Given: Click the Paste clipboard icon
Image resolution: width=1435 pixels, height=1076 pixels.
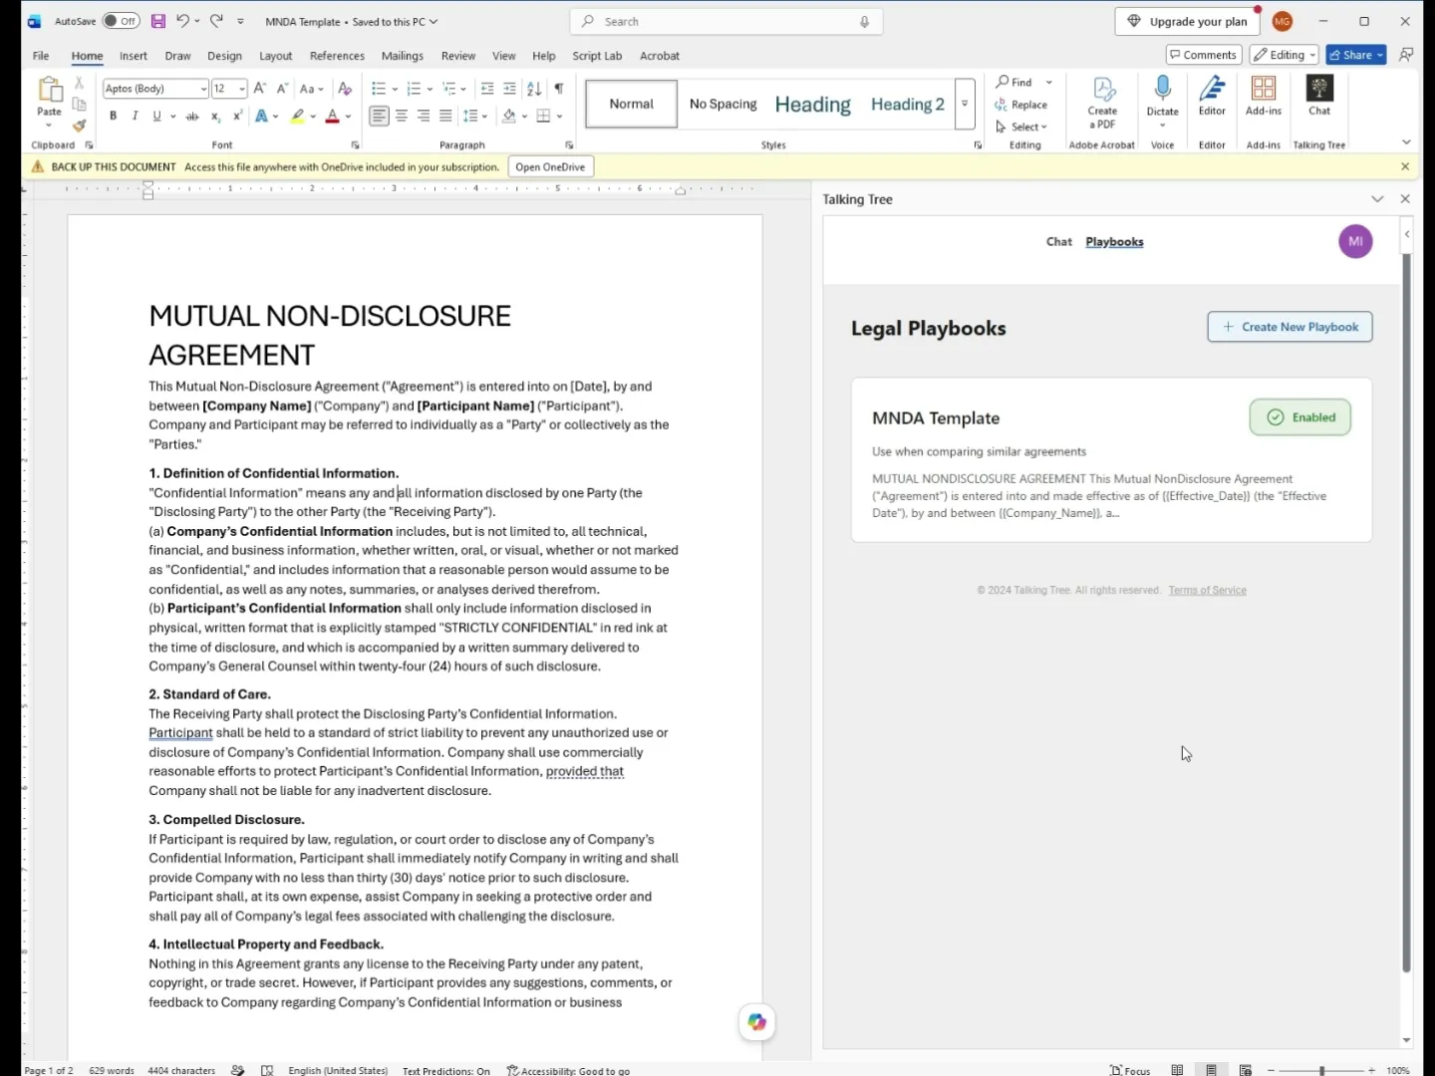Looking at the screenshot, I should point(49,90).
